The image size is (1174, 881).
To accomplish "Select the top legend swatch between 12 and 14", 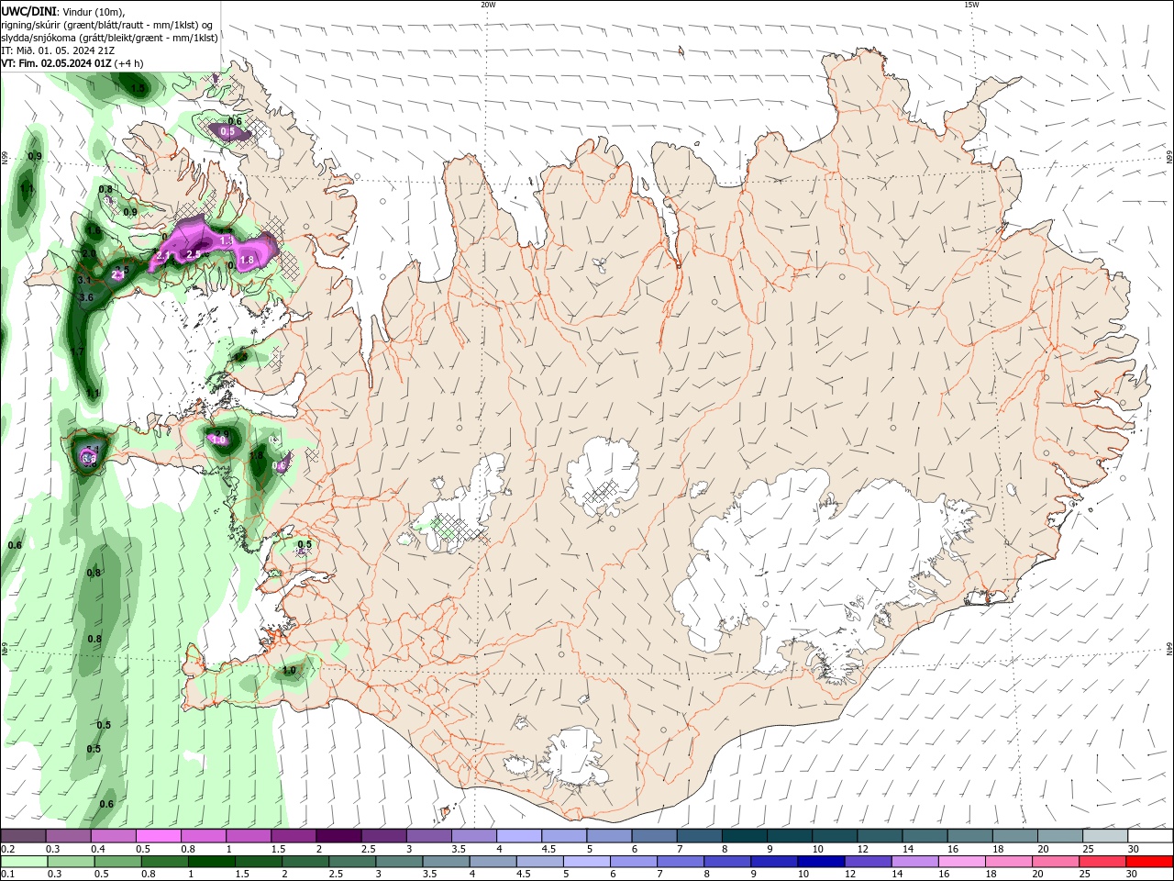I will pos(879,835).
